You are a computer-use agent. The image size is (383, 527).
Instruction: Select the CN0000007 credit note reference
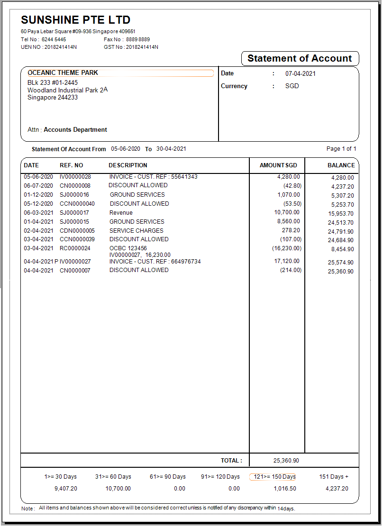(75, 270)
